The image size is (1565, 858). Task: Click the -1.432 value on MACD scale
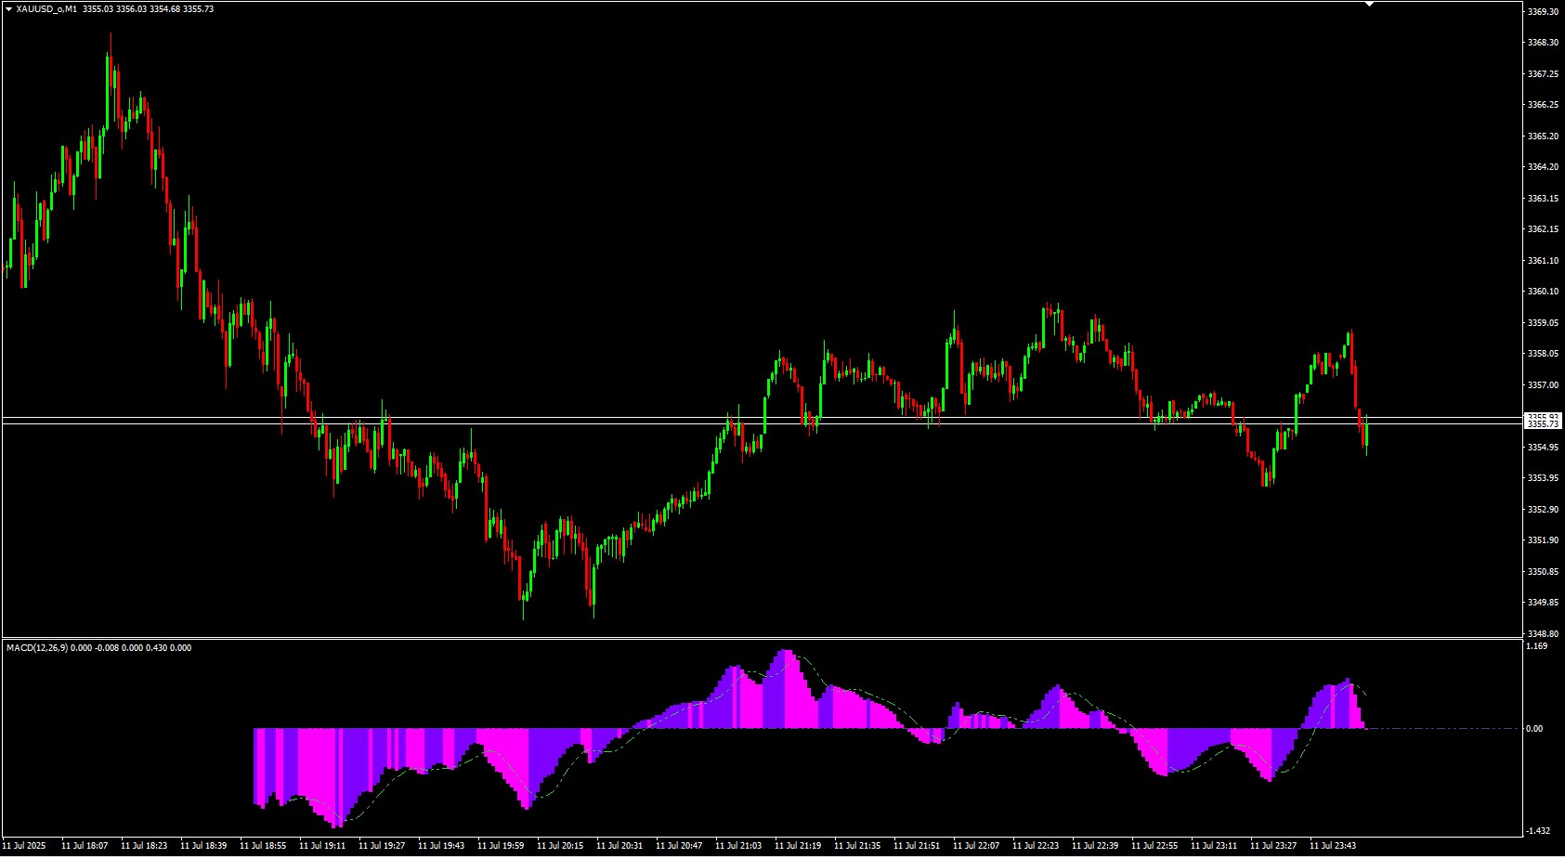pos(1537,831)
